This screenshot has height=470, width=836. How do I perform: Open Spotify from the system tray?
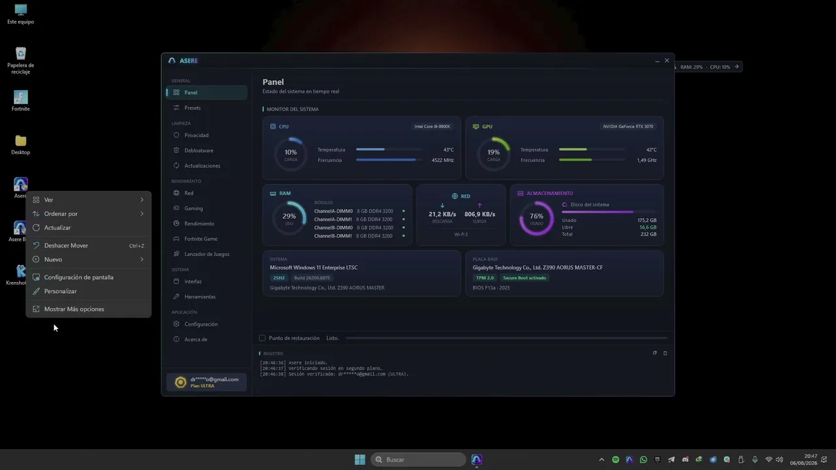click(x=615, y=460)
